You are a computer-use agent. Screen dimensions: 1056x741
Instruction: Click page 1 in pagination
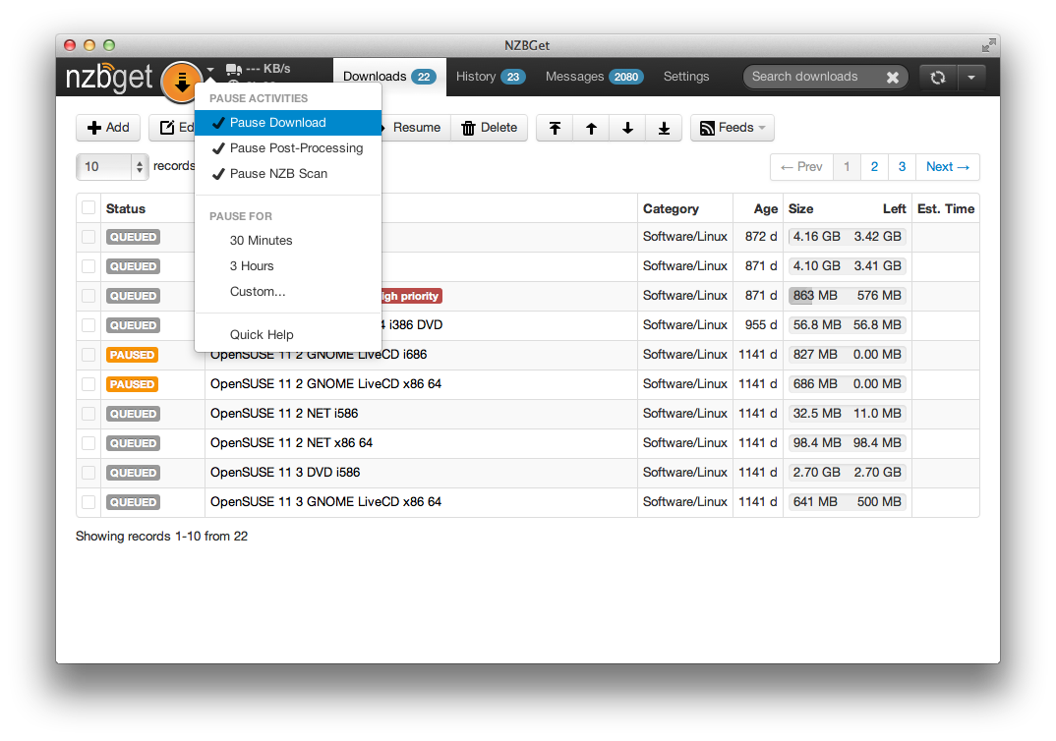pos(847,167)
